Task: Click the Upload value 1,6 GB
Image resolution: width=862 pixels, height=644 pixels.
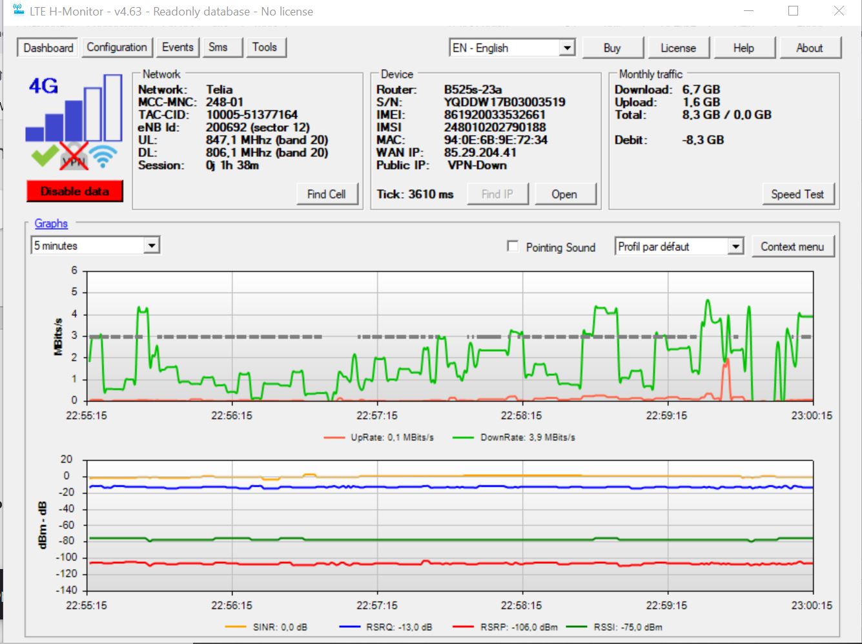Action: (x=701, y=102)
